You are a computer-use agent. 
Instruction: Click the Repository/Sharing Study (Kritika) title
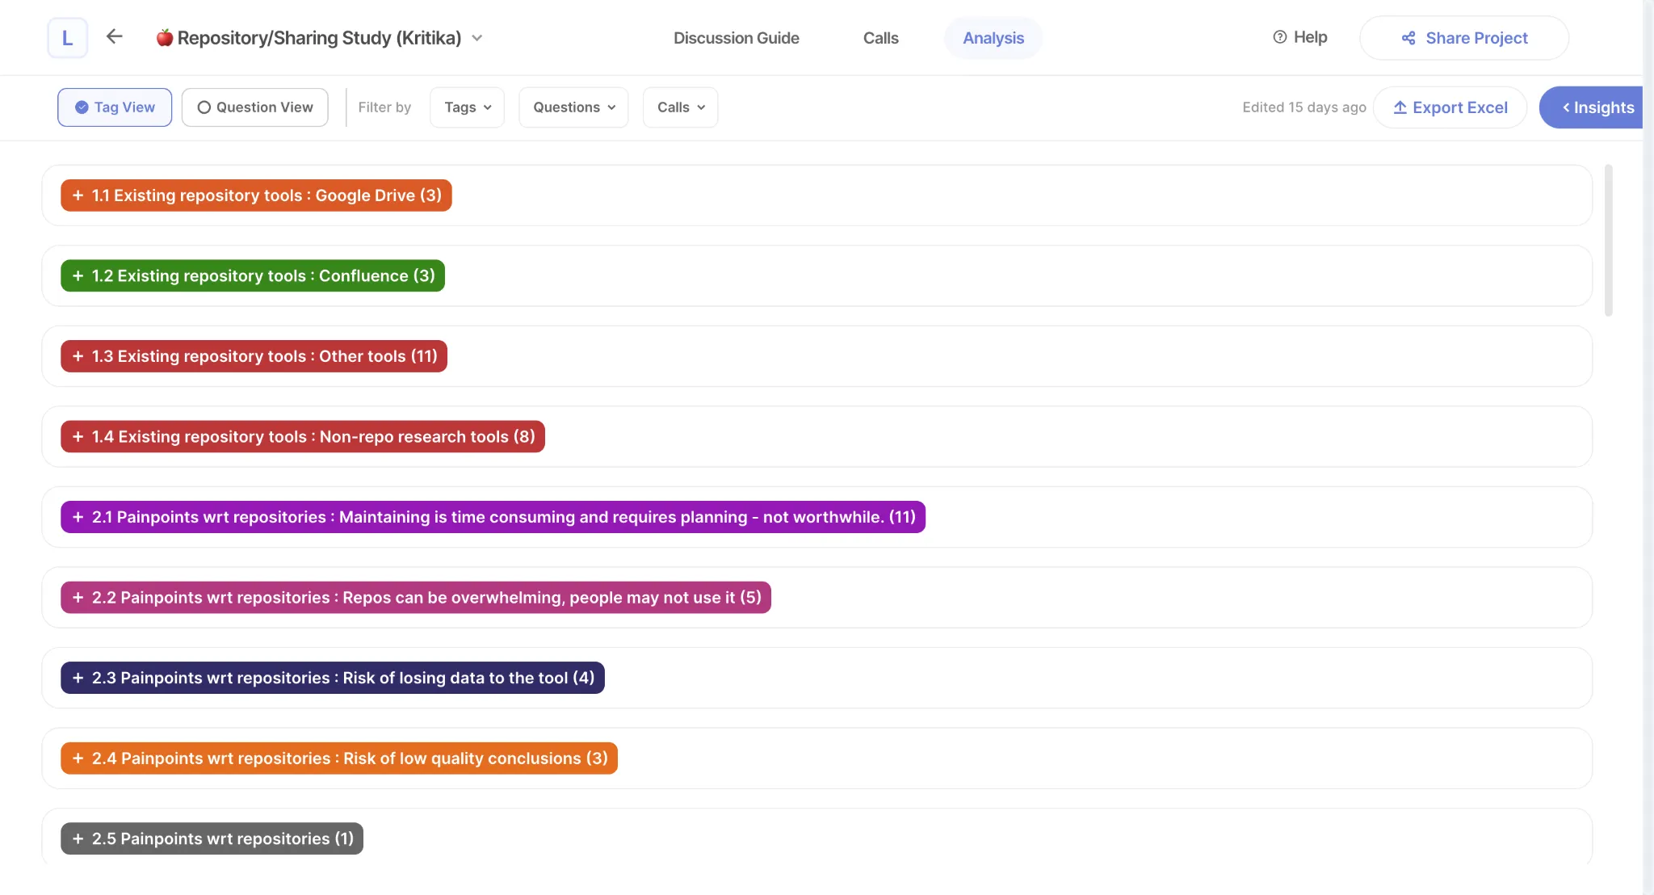tap(319, 38)
